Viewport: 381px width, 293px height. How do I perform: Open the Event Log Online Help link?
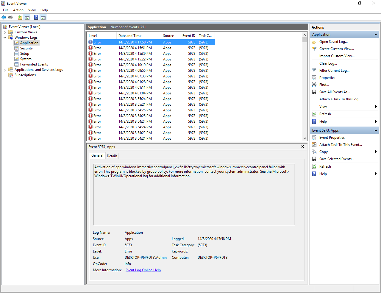coord(143,270)
